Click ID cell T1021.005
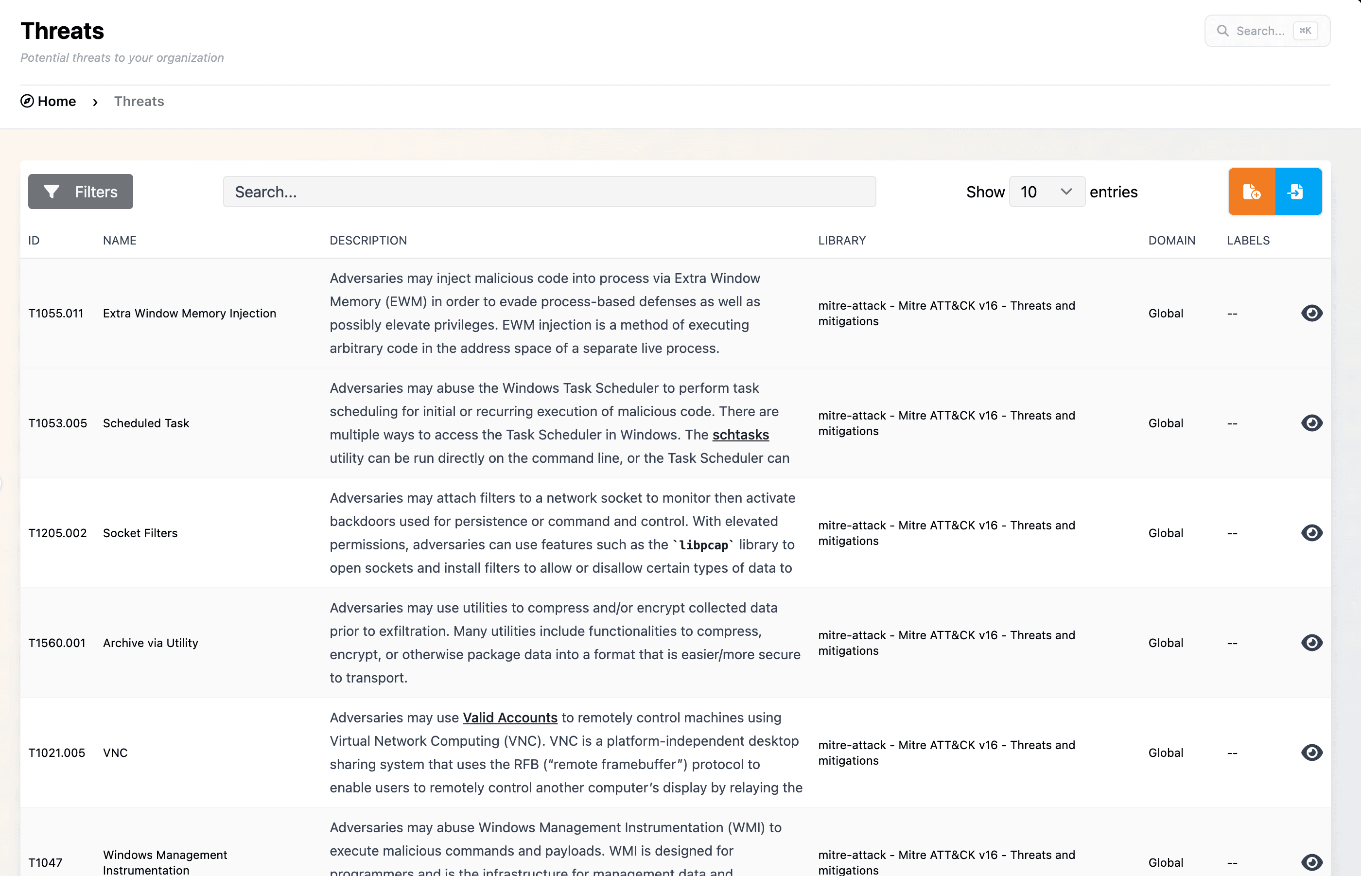Image resolution: width=1361 pixels, height=876 pixels. click(57, 753)
